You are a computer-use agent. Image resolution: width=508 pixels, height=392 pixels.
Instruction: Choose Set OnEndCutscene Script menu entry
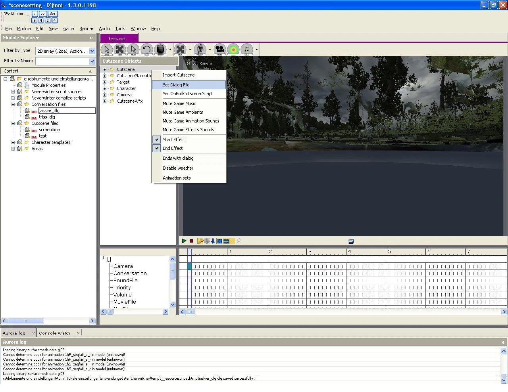pyautogui.click(x=189, y=94)
